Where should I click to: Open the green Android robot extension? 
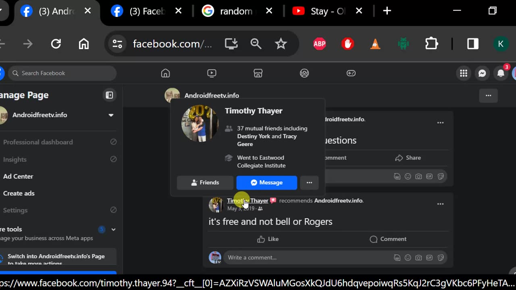[x=403, y=44]
